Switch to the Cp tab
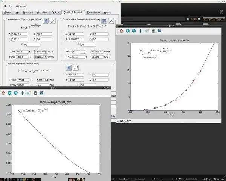 [18, 12]
